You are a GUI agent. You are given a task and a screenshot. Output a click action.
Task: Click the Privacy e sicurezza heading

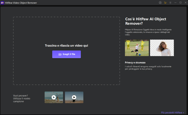pyautogui.click(x=135, y=63)
